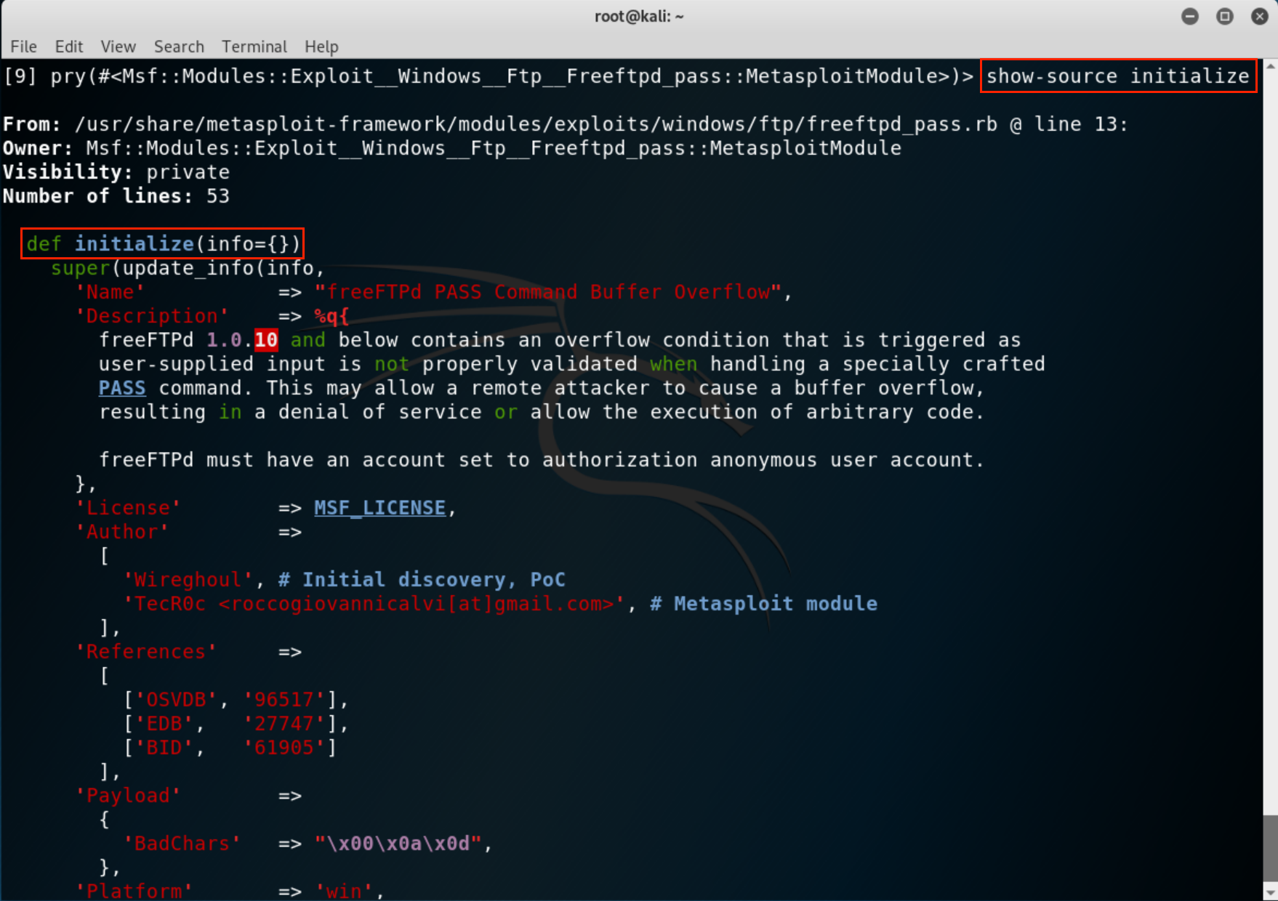
Task: Click the 'Name' key
Action: pyautogui.click(x=110, y=291)
